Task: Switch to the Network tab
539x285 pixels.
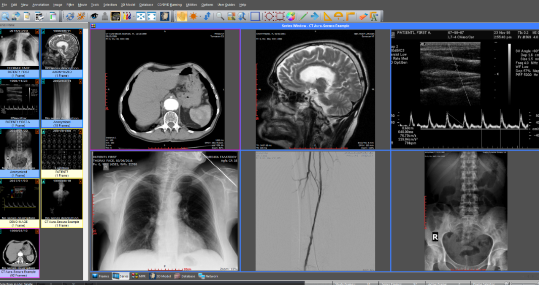Action: [x=208, y=276]
